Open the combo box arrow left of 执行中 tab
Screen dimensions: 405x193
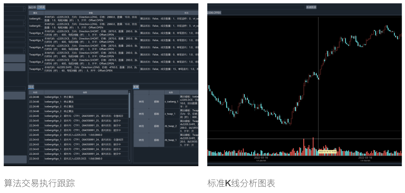24,9
